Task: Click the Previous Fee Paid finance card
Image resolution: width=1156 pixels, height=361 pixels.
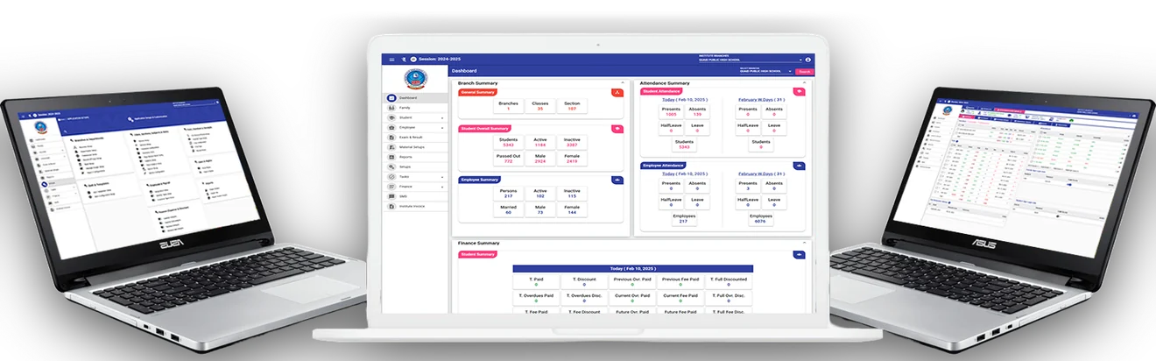Action: click(x=680, y=281)
